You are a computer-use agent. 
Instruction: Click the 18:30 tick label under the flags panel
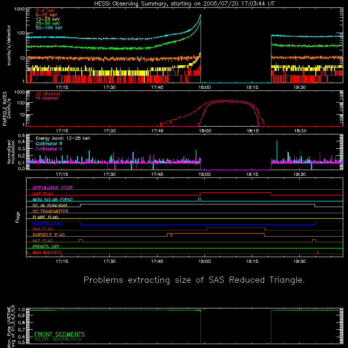click(300, 261)
